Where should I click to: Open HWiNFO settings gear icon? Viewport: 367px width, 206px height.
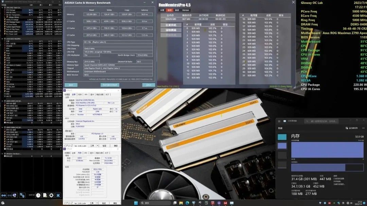pyautogui.click(x=51, y=195)
